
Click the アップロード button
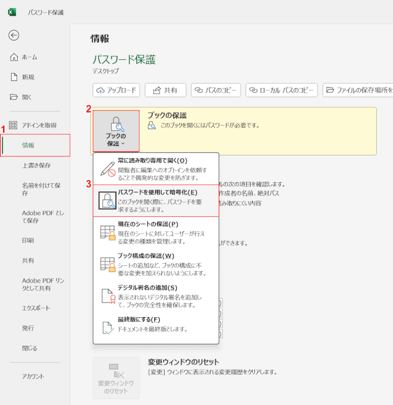point(116,90)
